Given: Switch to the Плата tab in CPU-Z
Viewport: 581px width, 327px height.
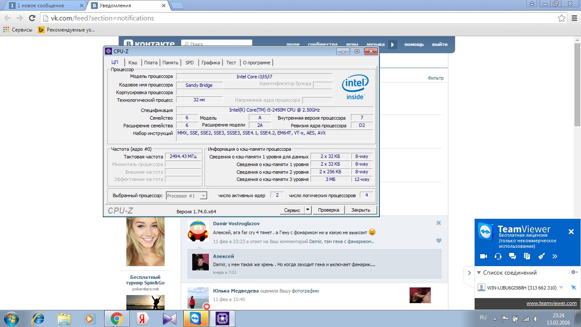Looking at the screenshot, I should [151, 63].
